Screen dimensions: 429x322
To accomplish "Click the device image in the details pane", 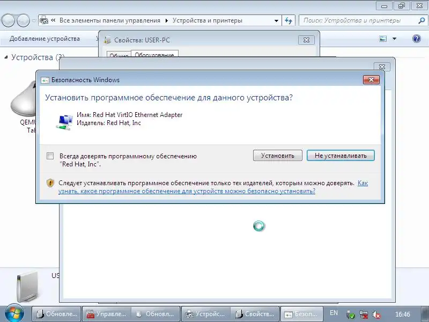I will (27, 286).
